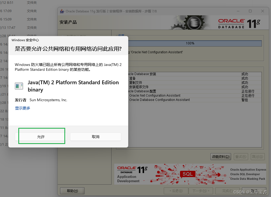The width and height of the screenshot is (271, 197).
Task: Click the 后退(B) back button
Action: click(176, 191)
